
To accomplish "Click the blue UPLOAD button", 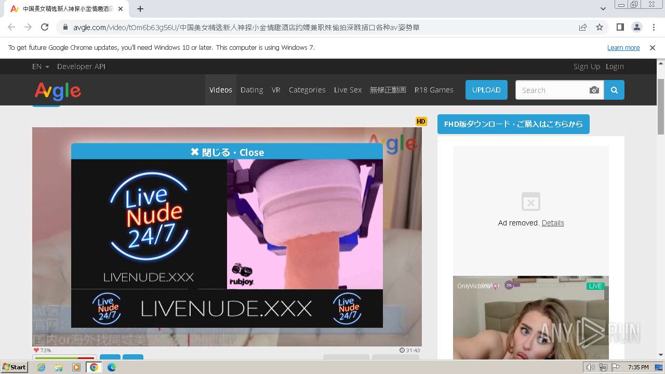I will (486, 90).
